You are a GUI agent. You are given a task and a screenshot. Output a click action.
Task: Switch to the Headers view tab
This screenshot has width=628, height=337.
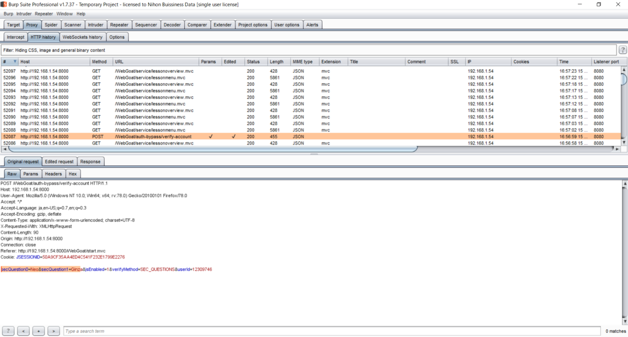[53, 174]
